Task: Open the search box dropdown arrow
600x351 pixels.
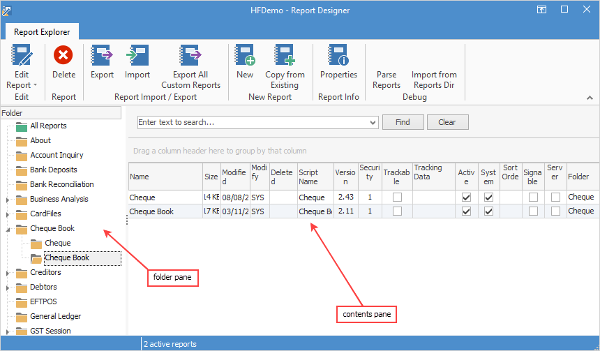Action: point(373,123)
